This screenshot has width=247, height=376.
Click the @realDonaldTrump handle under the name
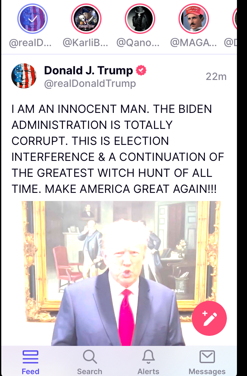click(x=90, y=84)
